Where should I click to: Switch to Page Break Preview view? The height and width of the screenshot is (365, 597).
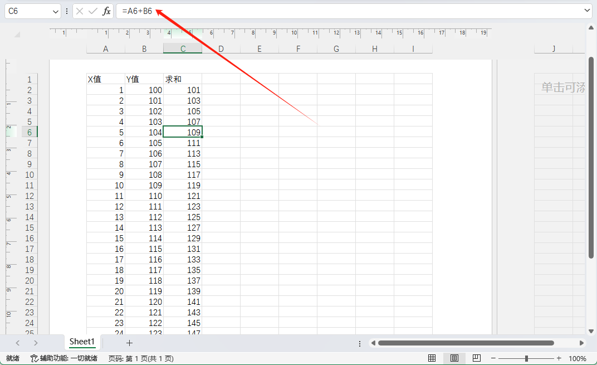pos(476,358)
